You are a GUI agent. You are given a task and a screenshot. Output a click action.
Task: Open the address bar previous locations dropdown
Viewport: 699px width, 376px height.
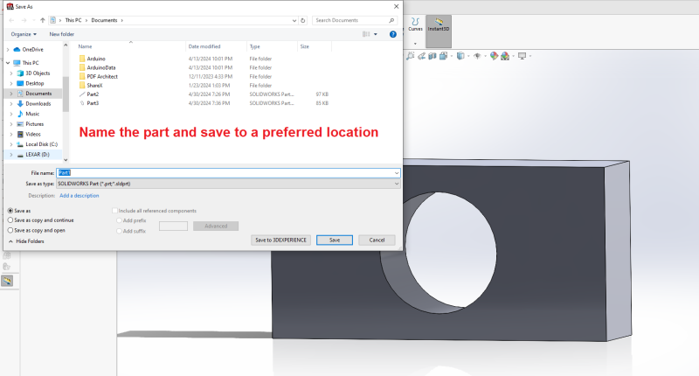294,20
